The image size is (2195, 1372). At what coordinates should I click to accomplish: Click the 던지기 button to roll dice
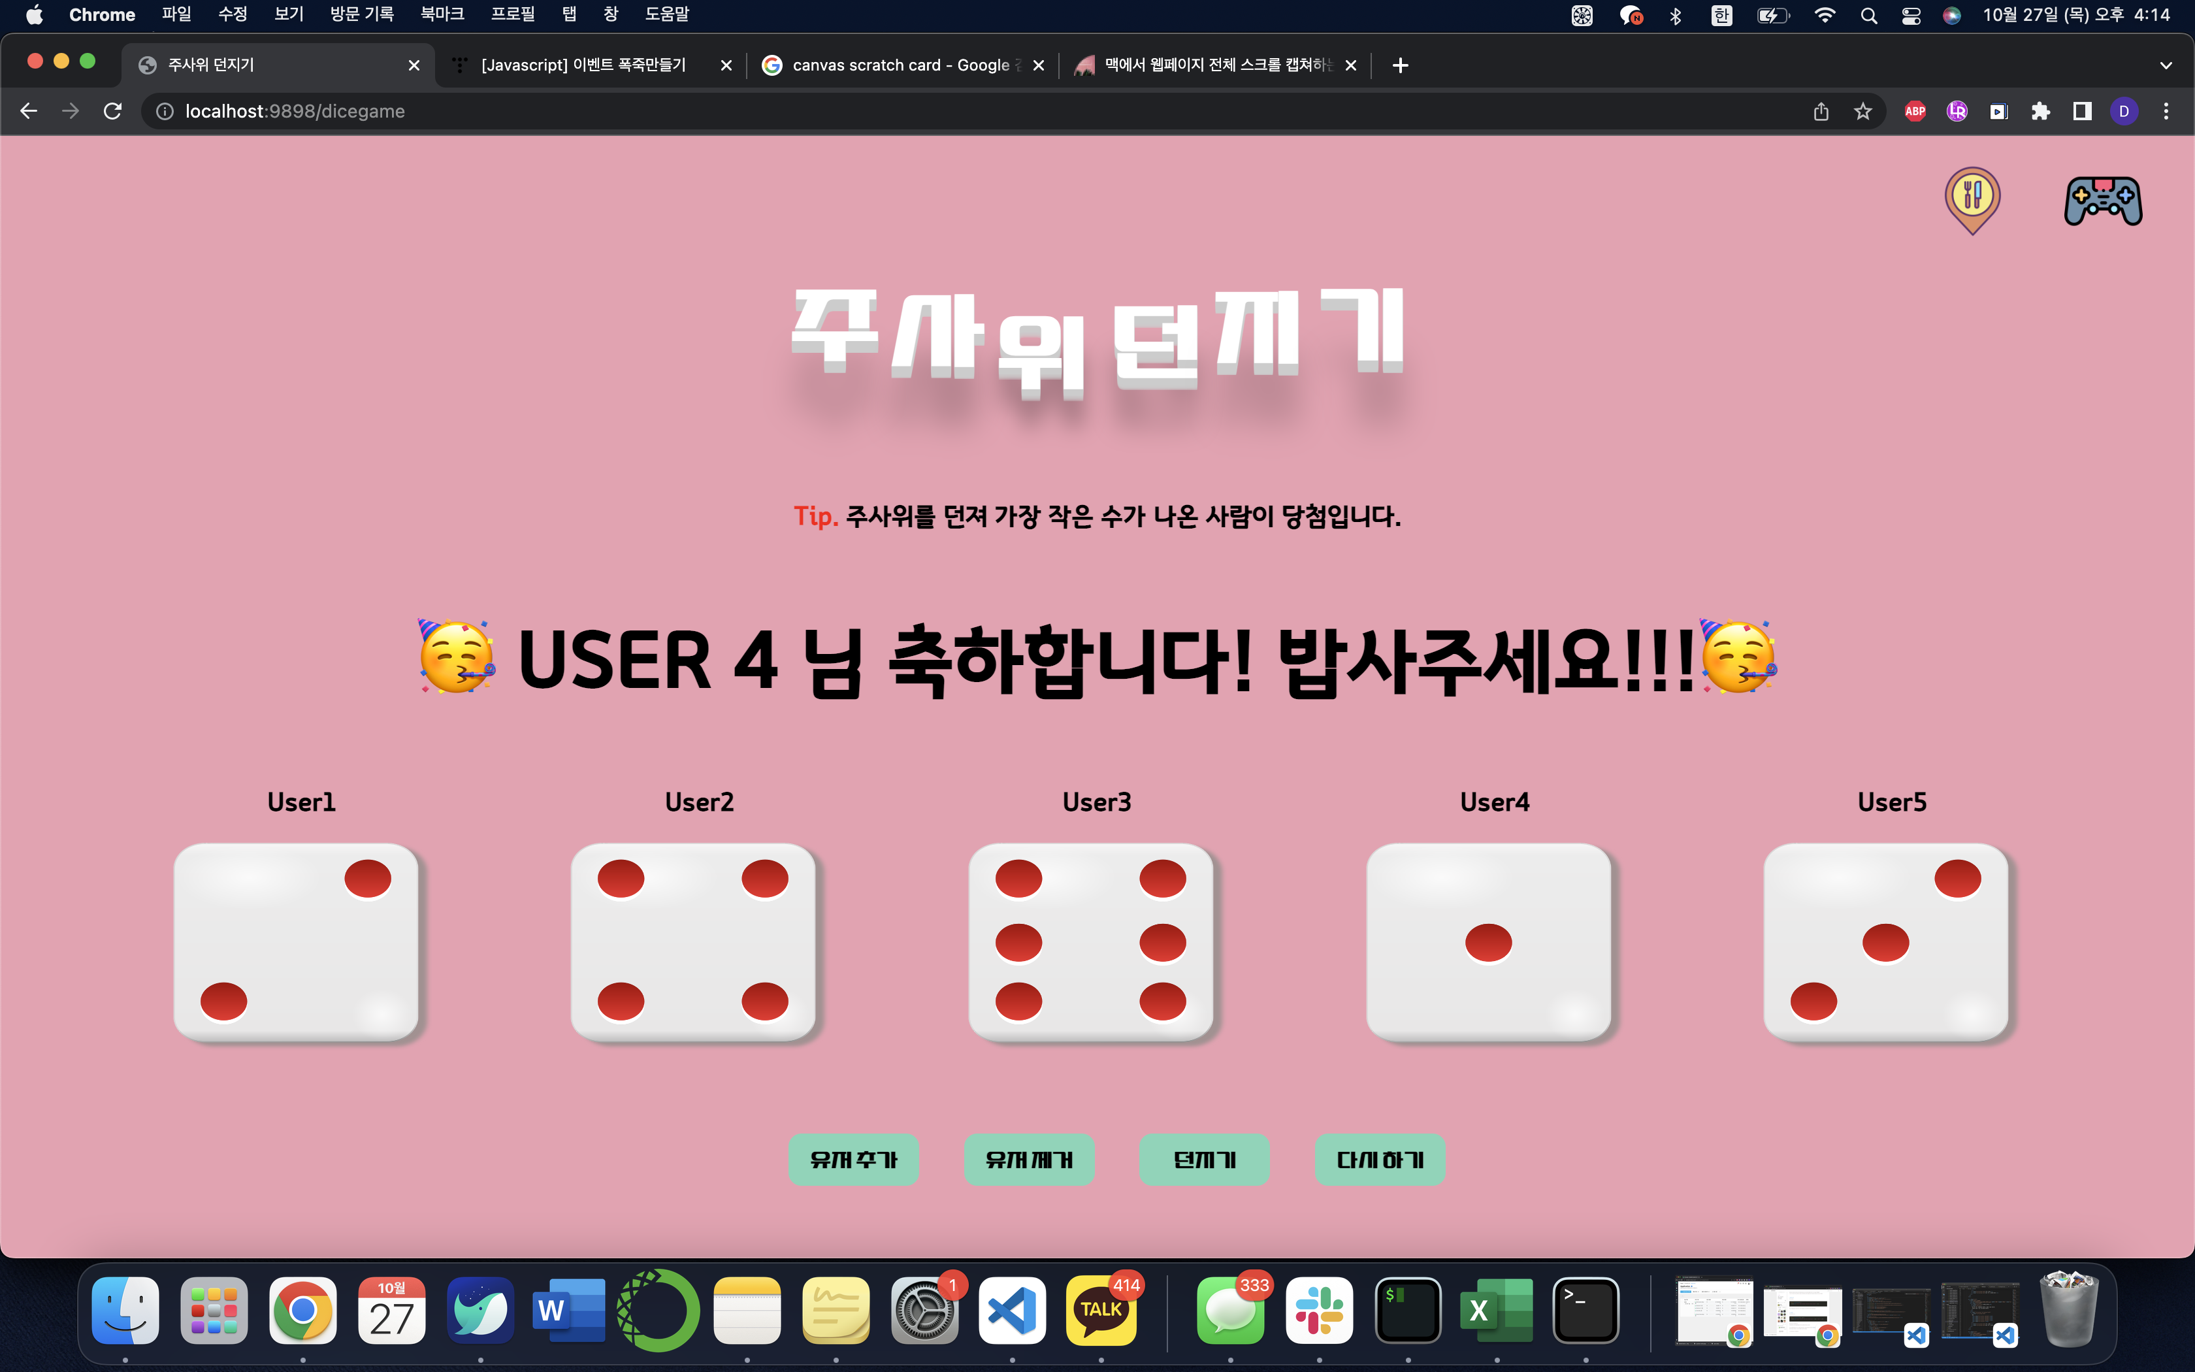click(x=1205, y=1159)
